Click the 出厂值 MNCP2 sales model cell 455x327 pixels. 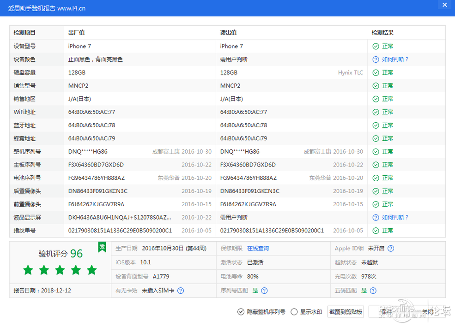coord(79,86)
